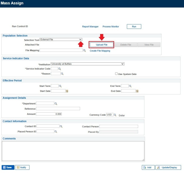Open the End Term lookup magnifier
184x181 pixels.
click(x=130, y=86)
